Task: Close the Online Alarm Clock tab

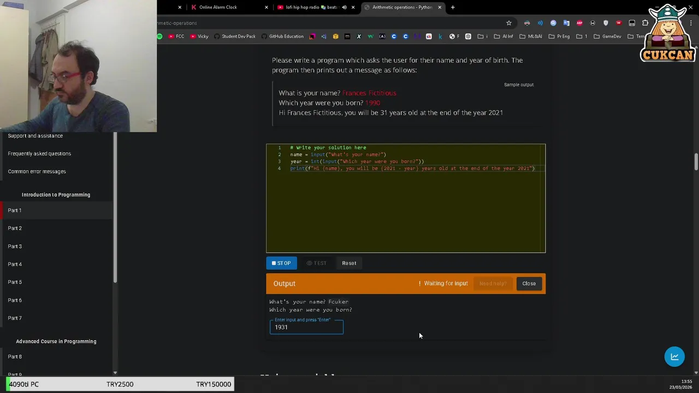Action: pyautogui.click(x=266, y=7)
